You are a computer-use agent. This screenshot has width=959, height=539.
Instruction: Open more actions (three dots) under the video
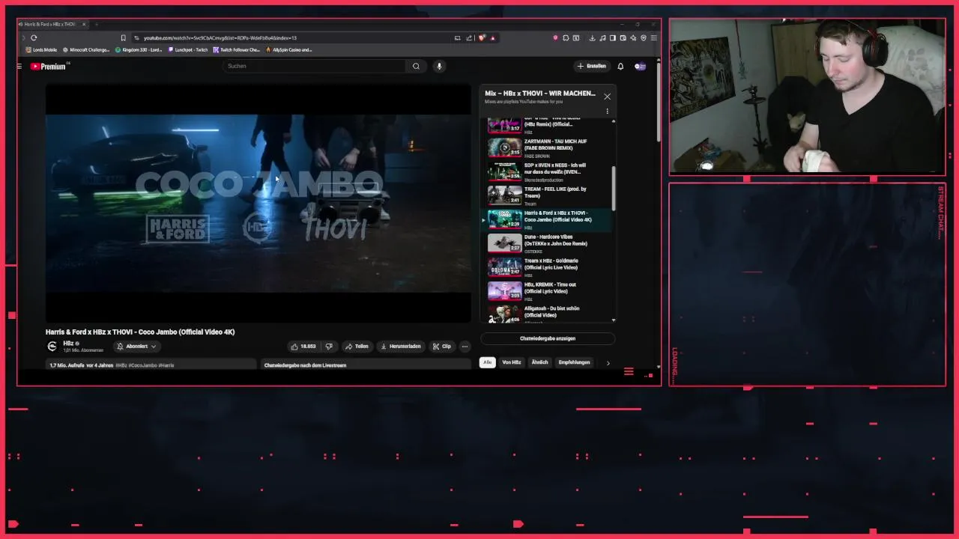[x=465, y=347]
